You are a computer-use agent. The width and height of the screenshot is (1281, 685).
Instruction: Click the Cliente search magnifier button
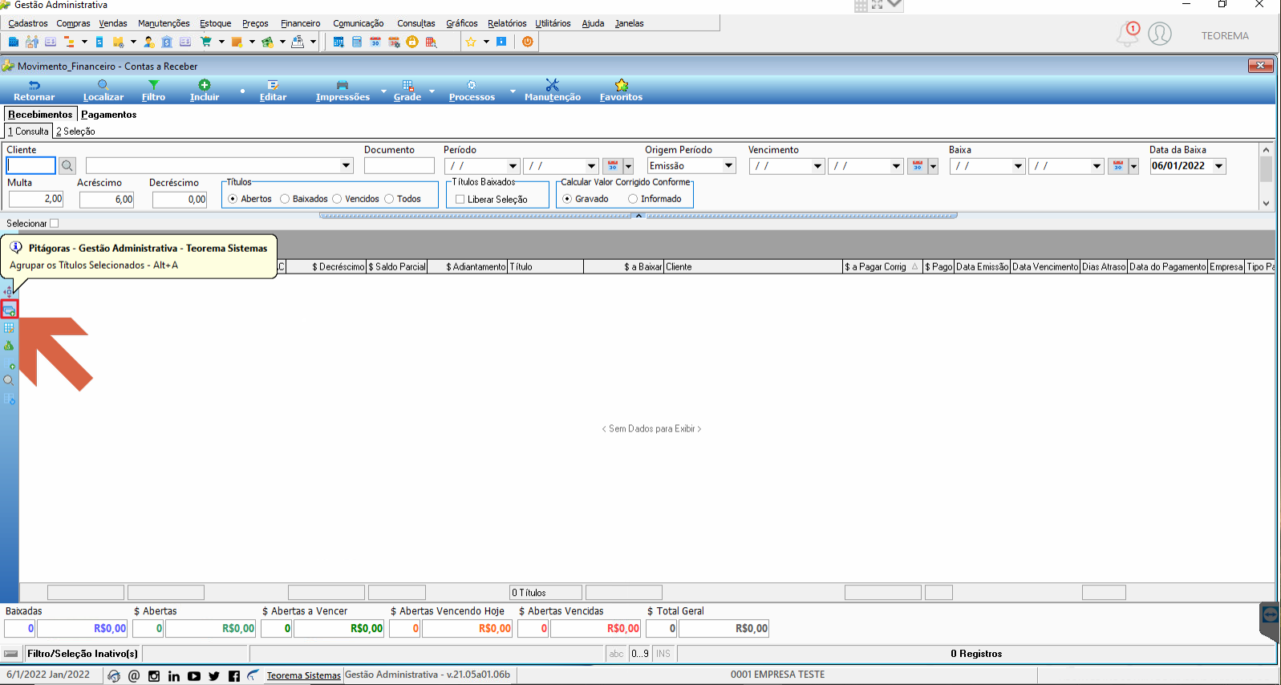(x=67, y=166)
